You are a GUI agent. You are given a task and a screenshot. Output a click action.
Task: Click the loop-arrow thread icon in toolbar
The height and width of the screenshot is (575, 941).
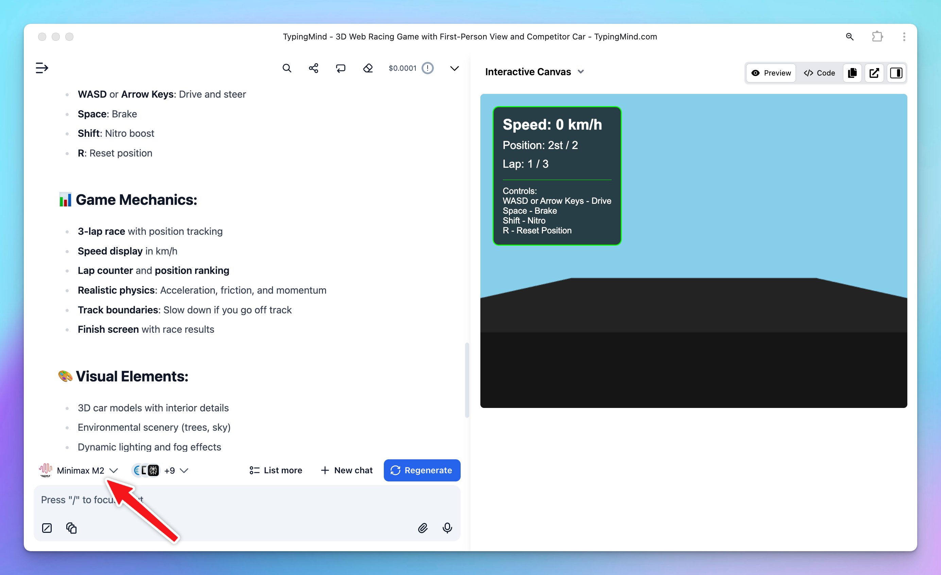coord(341,68)
